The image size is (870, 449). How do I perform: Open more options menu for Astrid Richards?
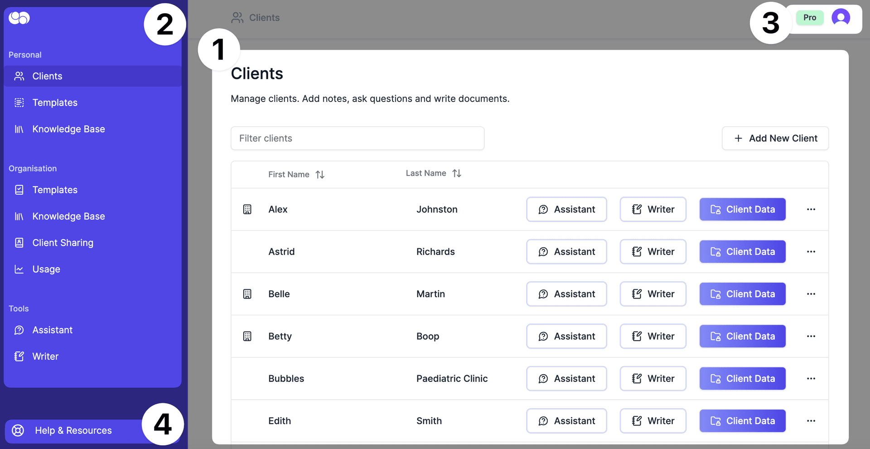coord(811,251)
